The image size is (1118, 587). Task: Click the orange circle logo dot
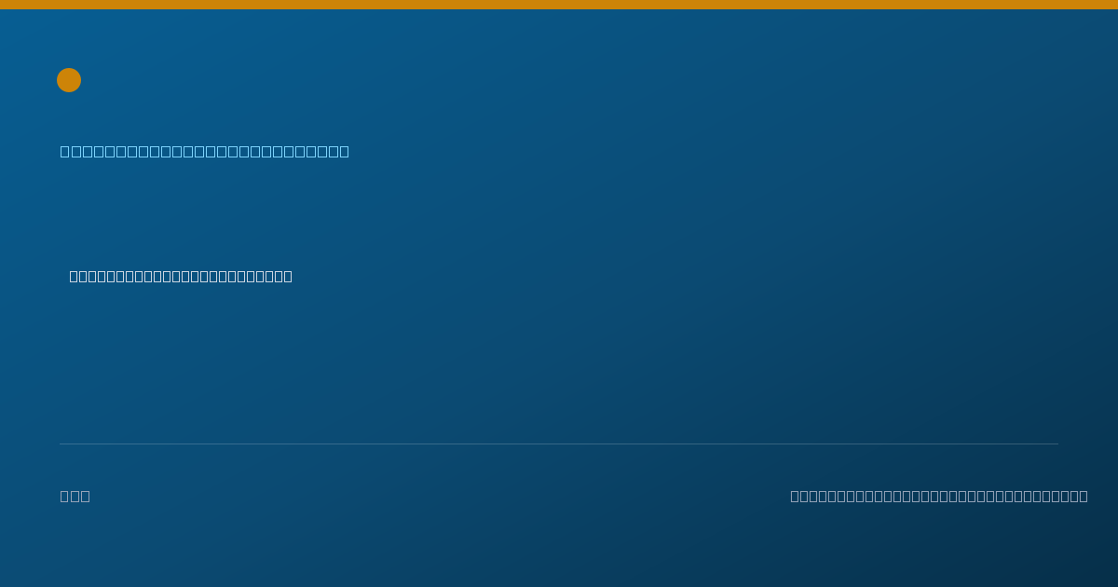coord(69,80)
